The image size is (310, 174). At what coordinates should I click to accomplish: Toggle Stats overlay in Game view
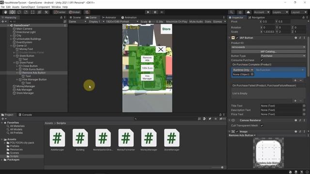pos(208,21)
